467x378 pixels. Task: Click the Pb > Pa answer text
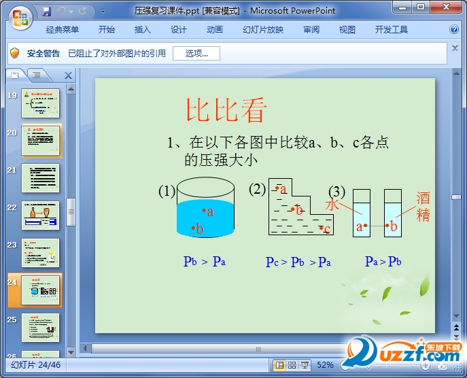pos(205,262)
